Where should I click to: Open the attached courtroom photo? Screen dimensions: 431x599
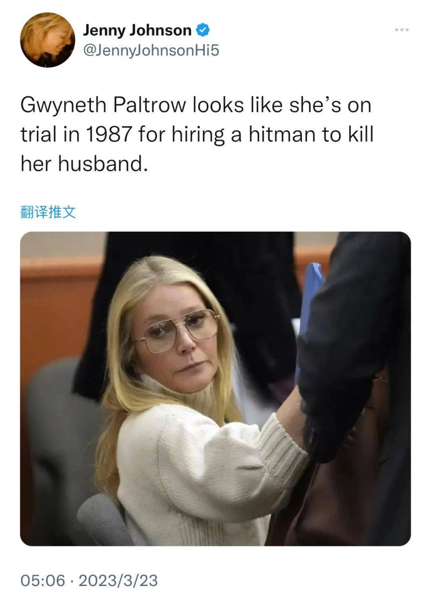[x=215, y=388]
